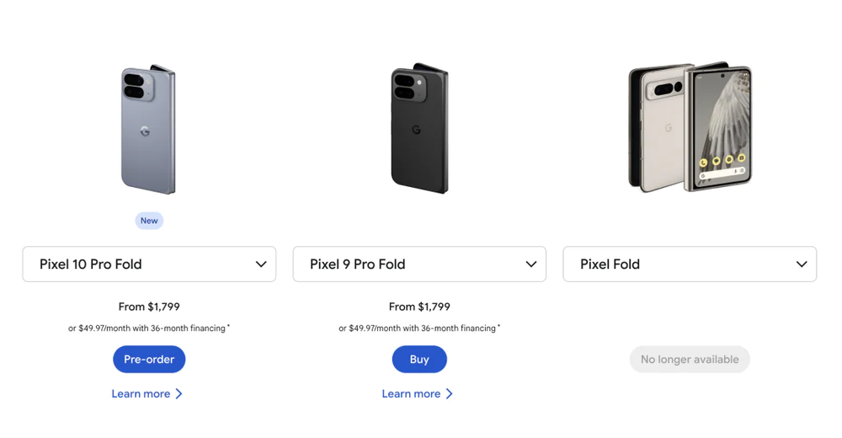Click the down arrow in the Pixel Fold selector
842x438 pixels.
(x=802, y=264)
